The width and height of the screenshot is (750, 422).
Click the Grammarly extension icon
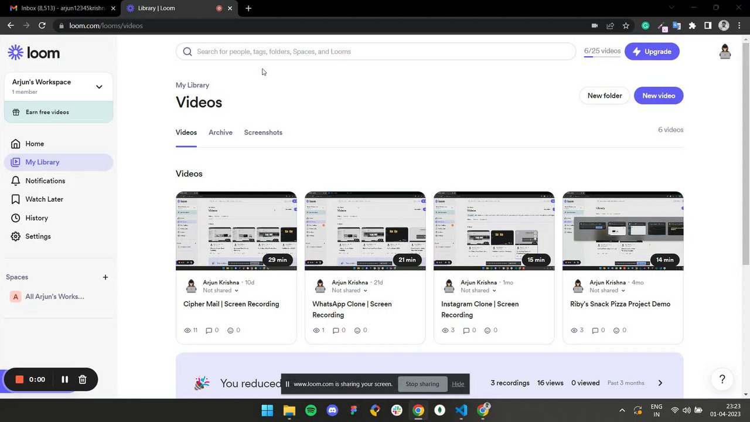pyautogui.click(x=645, y=26)
